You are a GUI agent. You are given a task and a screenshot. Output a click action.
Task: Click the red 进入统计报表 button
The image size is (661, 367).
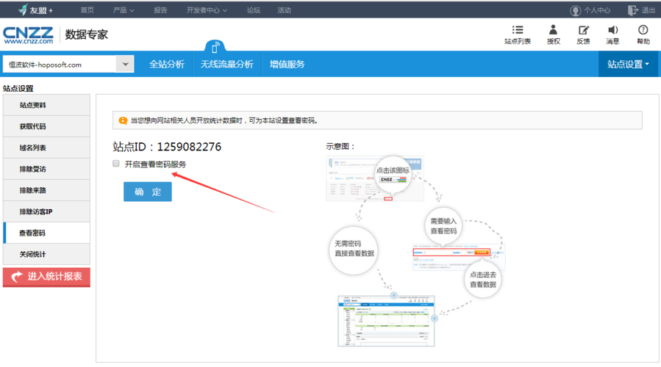coord(46,277)
